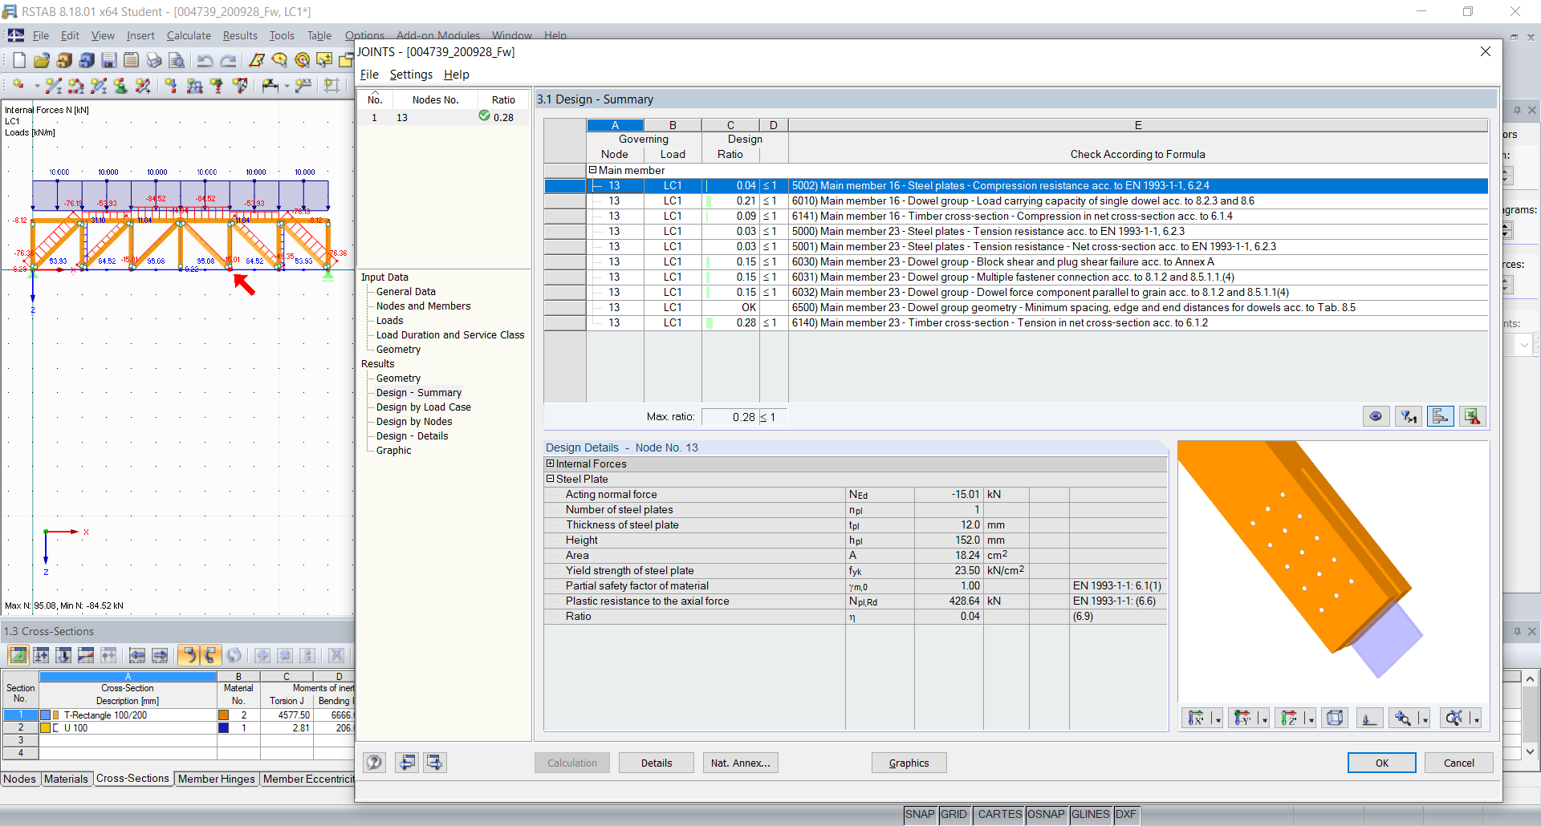This screenshot has width=1541, height=826.
Task: Click the zoom-in magnifier in graphic toolbar
Action: pyautogui.click(x=1402, y=718)
